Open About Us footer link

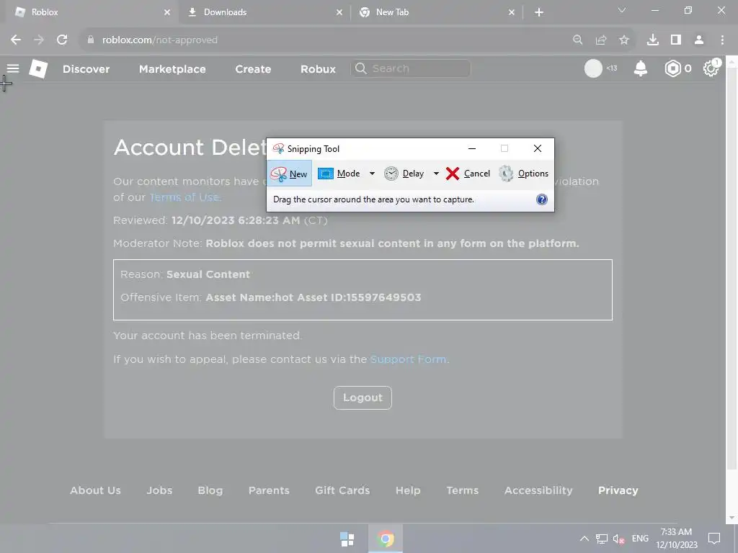pos(96,490)
